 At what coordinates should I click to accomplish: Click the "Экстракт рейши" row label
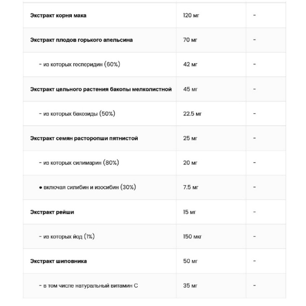click(x=52, y=212)
